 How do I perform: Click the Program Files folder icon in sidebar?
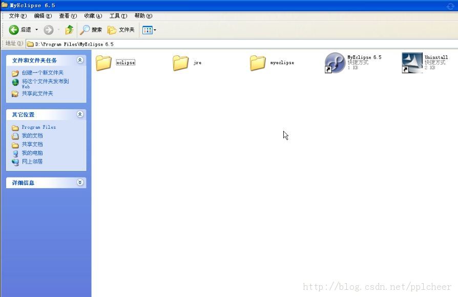tap(15, 128)
